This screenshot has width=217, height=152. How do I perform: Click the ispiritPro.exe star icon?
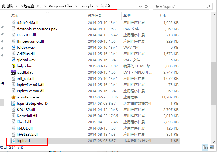tap(13, 97)
